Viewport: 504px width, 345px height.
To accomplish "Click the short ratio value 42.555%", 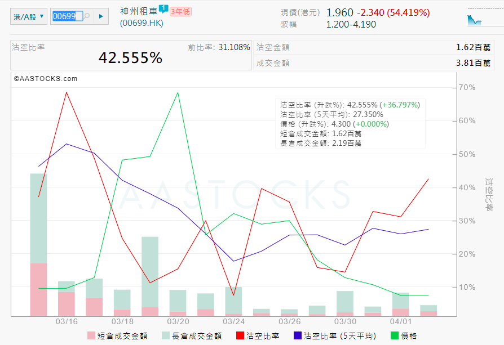I will point(130,58).
